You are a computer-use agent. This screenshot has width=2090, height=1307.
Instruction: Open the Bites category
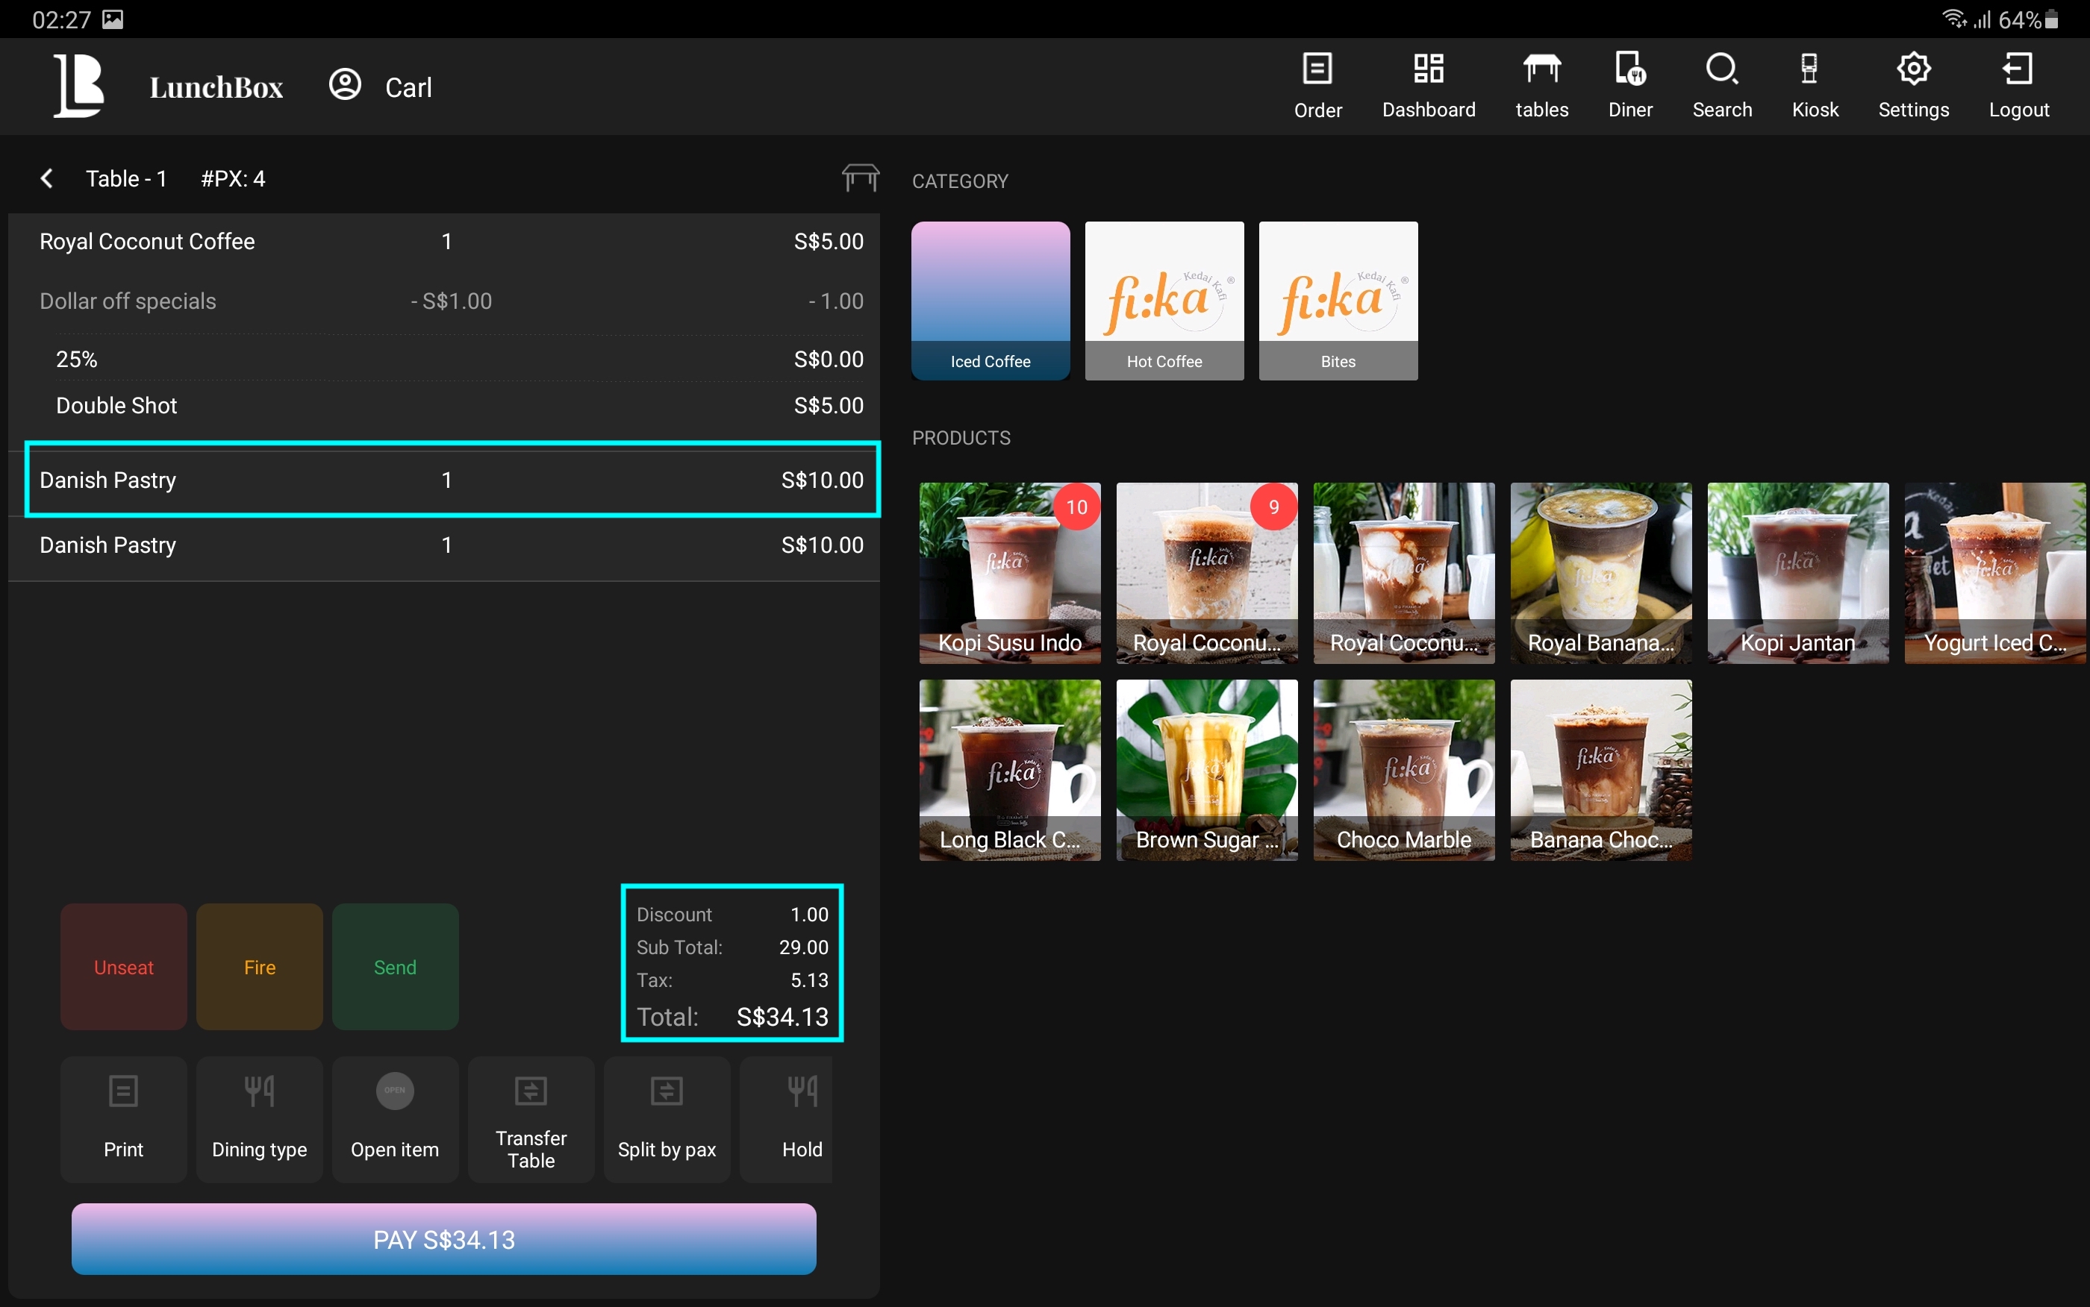1338,300
